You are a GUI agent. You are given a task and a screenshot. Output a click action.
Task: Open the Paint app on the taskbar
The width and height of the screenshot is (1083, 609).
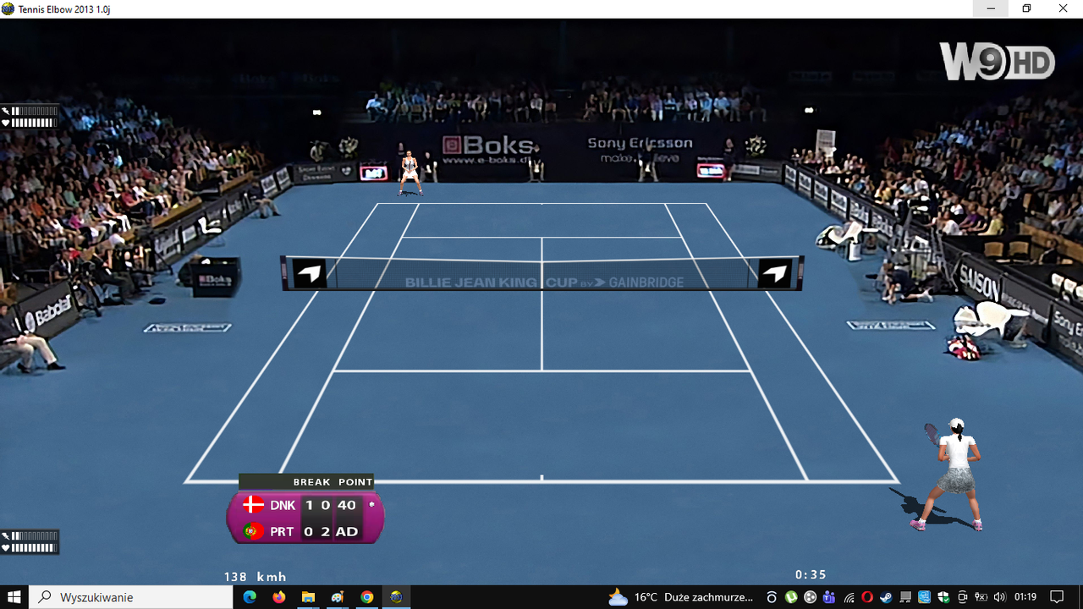(x=338, y=597)
